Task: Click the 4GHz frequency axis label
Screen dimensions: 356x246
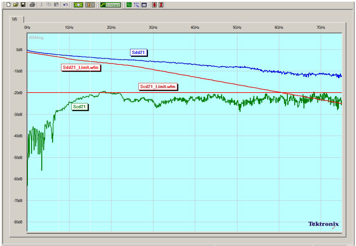Action: click(195, 27)
